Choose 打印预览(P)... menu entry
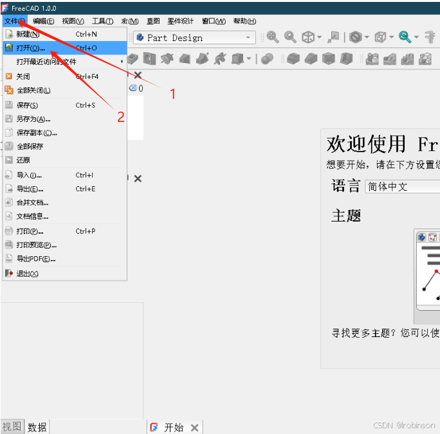The image size is (440, 434). pyautogui.click(x=64, y=245)
